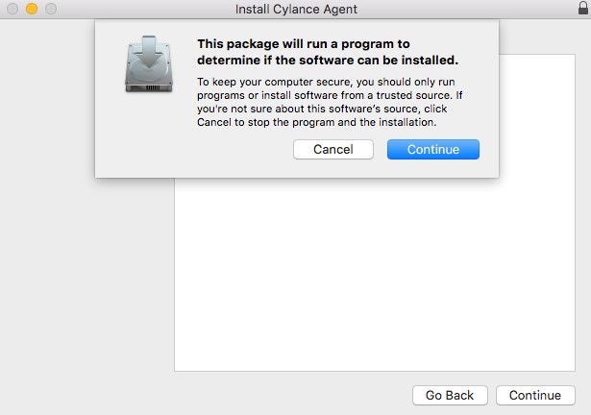Minimize with the yellow window button

click(31, 10)
